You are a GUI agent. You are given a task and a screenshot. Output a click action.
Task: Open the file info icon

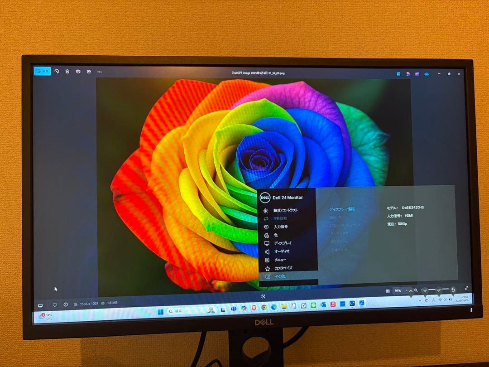tap(65, 304)
